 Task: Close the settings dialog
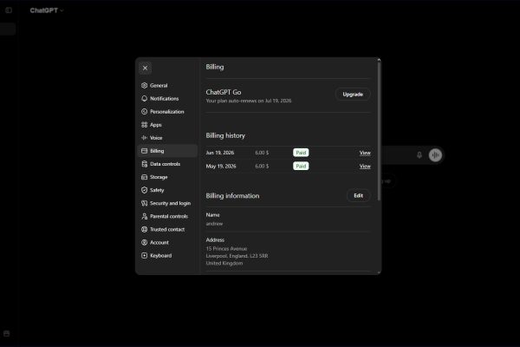[x=146, y=68]
